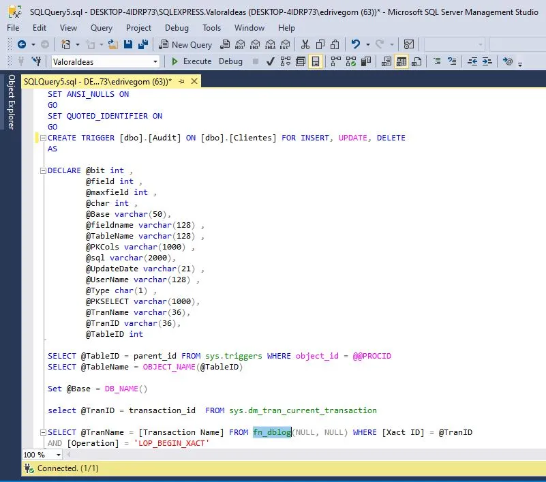
Task: Click the Open File folder icon
Action: [112, 44]
